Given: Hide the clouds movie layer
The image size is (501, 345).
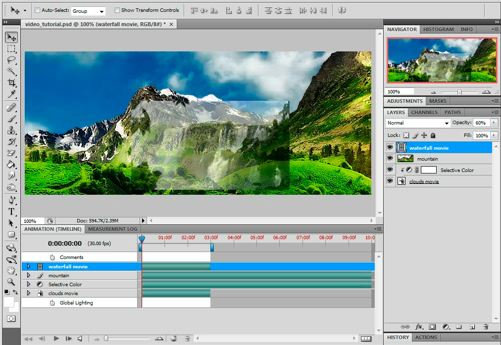Looking at the screenshot, I should pyautogui.click(x=390, y=181).
